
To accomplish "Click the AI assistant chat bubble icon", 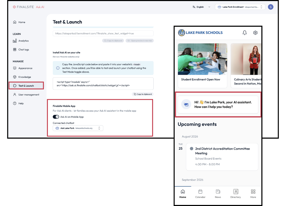I will (186, 105).
